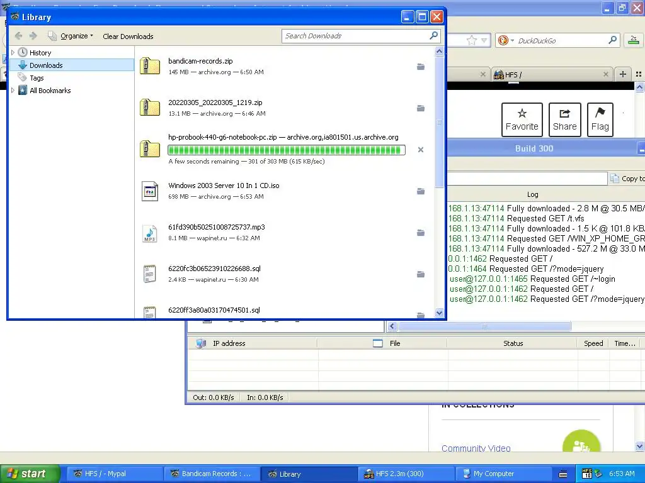Click the File column header in HFS
Viewport: 645px width, 483px height.
coord(382,343)
